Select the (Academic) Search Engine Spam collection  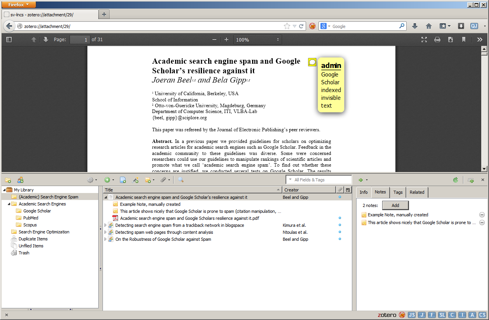[48, 197]
